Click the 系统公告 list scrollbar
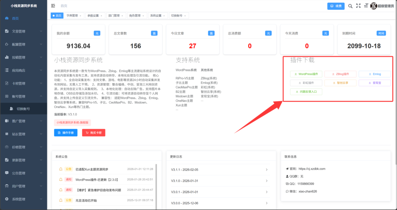 (156, 186)
